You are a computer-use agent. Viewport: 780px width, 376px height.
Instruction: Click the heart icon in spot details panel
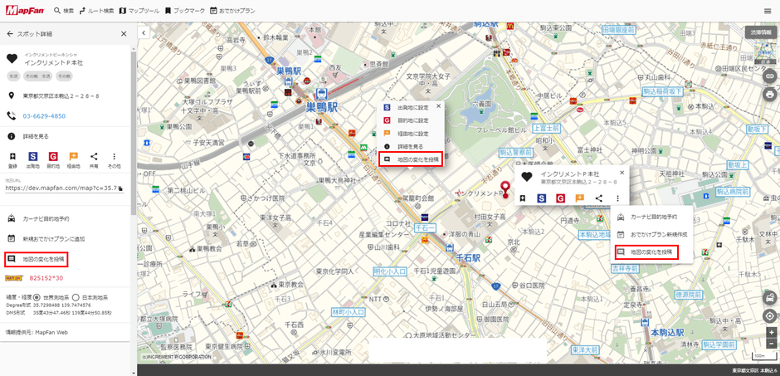[12, 58]
